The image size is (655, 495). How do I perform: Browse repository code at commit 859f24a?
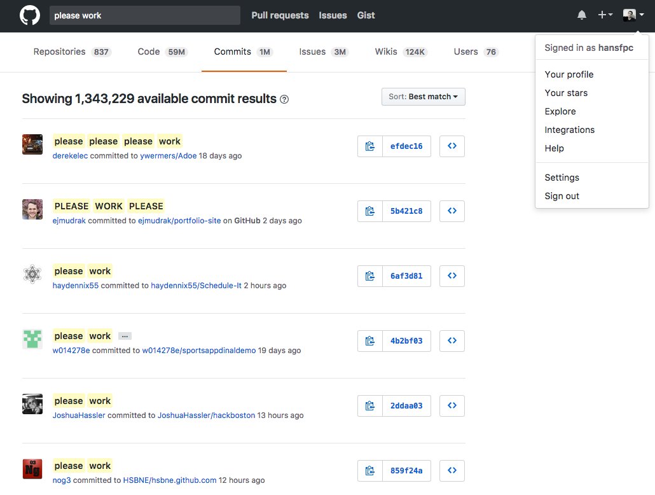pos(452,471)
